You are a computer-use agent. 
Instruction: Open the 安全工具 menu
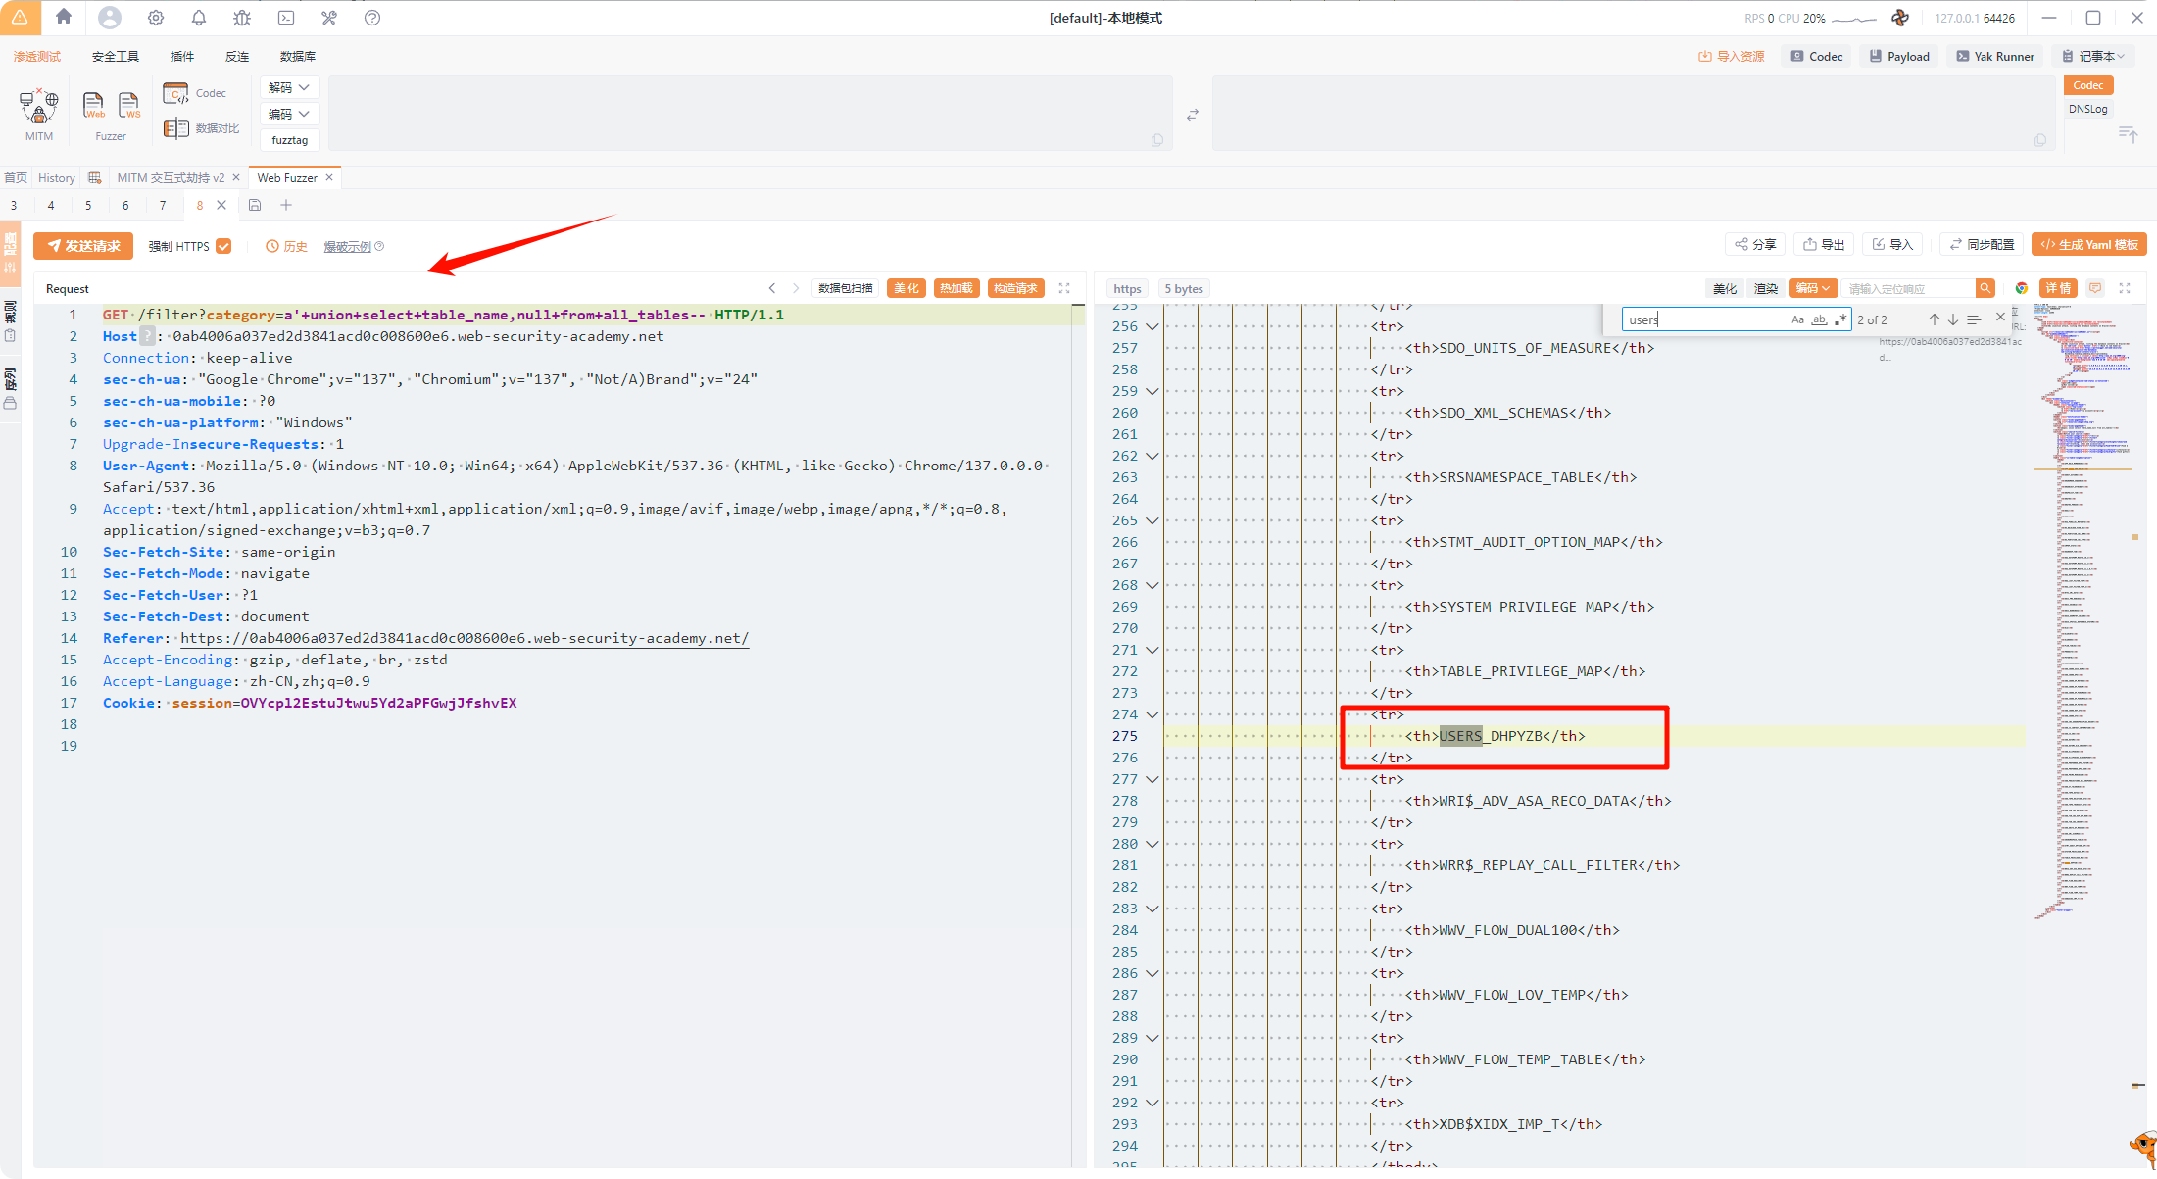click(116, 56)
